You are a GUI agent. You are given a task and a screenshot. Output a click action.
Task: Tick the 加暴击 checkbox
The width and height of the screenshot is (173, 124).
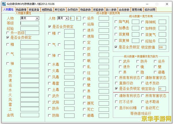[x=116, y=28]
